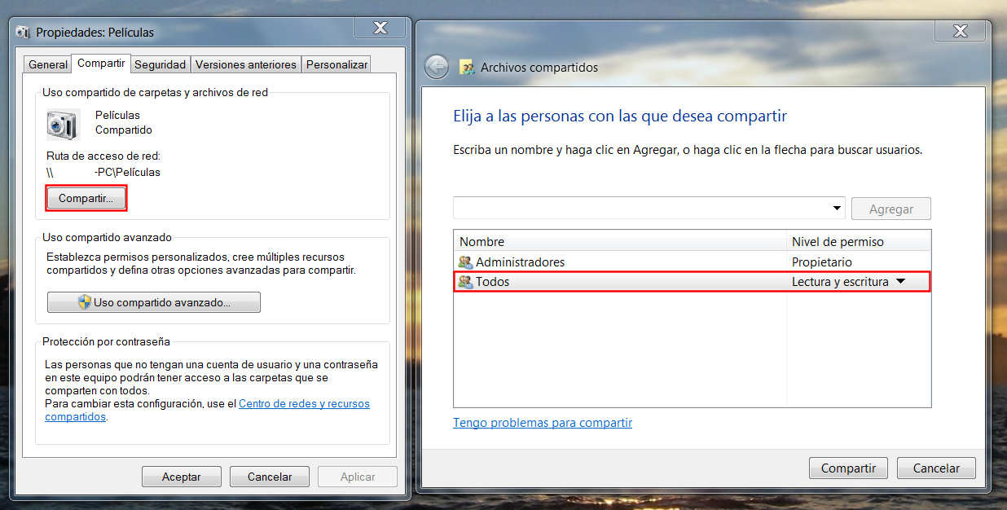Click the back arrow in Archivos compartidos

(x=437, y=67)
